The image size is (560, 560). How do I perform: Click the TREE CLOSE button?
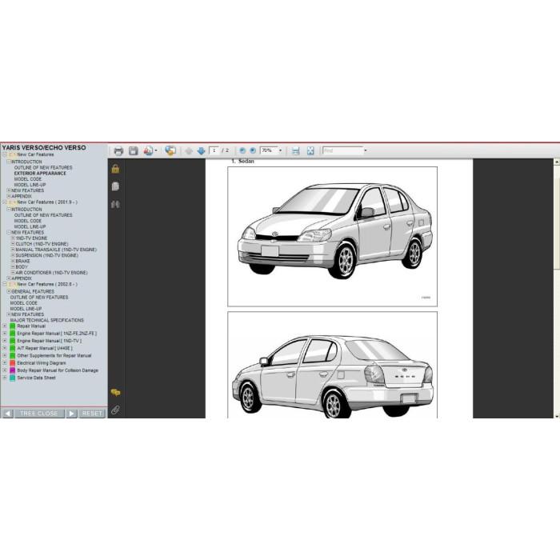[x=39, y=414]
